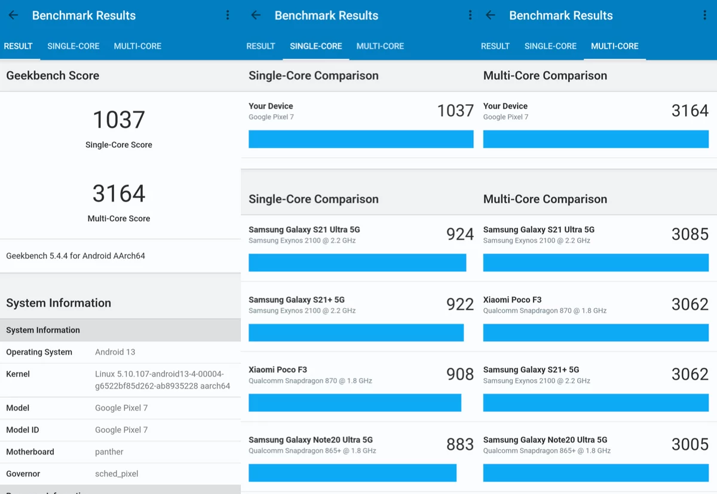
Task: Tap Samsung Galaxy S21+ 5G single-core entry 922
Action: [361, 316]
